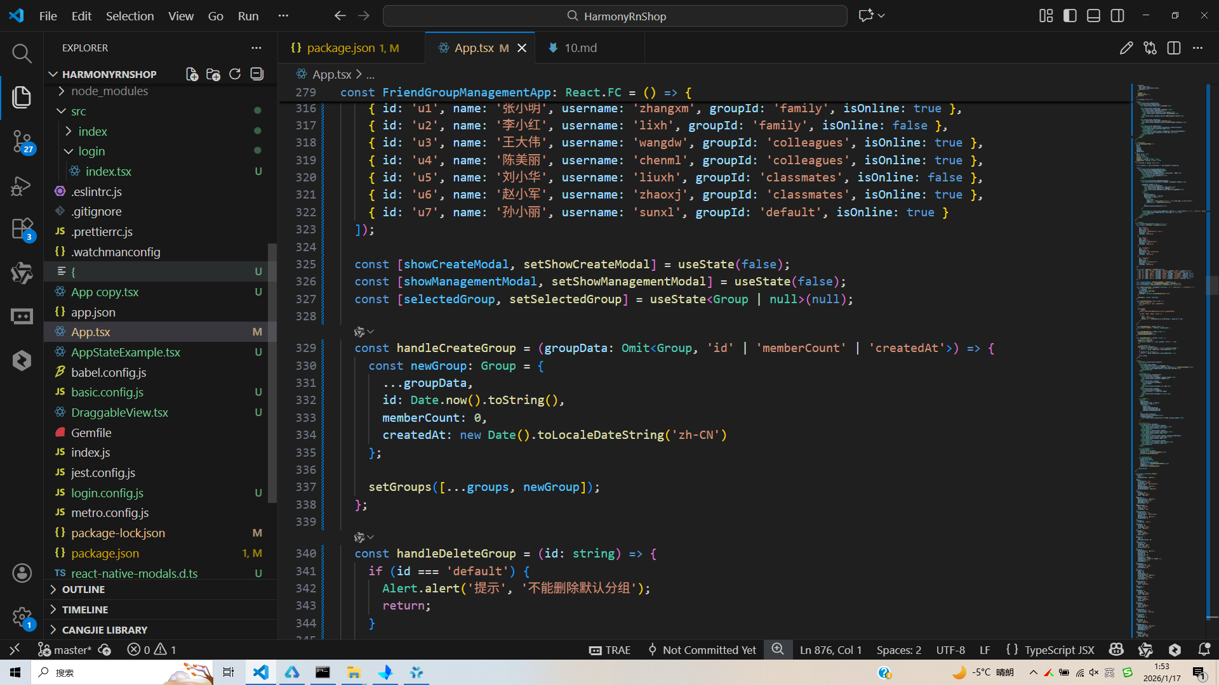Refresh the explorer file tree
This screenshot has width=1219, height=685.
pos(235,74)
